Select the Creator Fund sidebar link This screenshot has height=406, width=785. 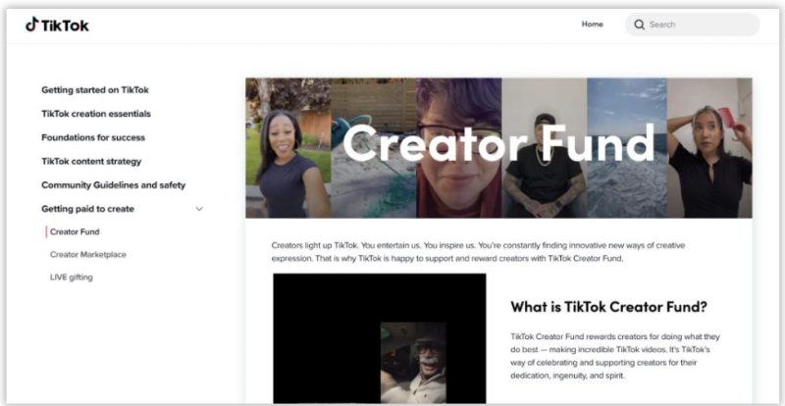[75, 231]
